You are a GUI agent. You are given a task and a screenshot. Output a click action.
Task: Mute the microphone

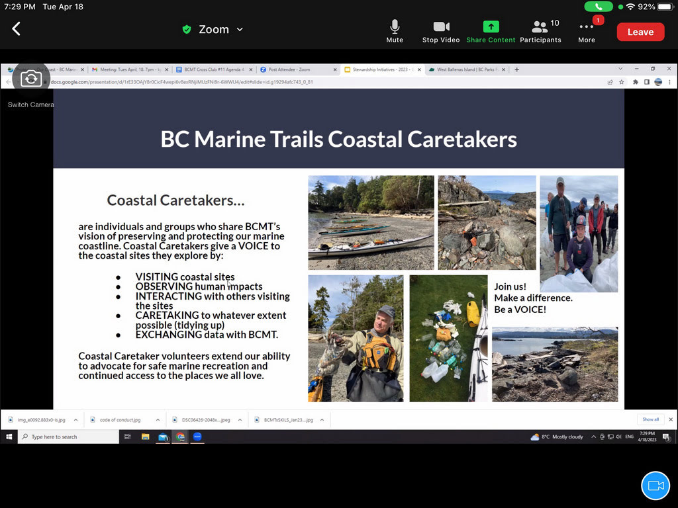[395, 31]
